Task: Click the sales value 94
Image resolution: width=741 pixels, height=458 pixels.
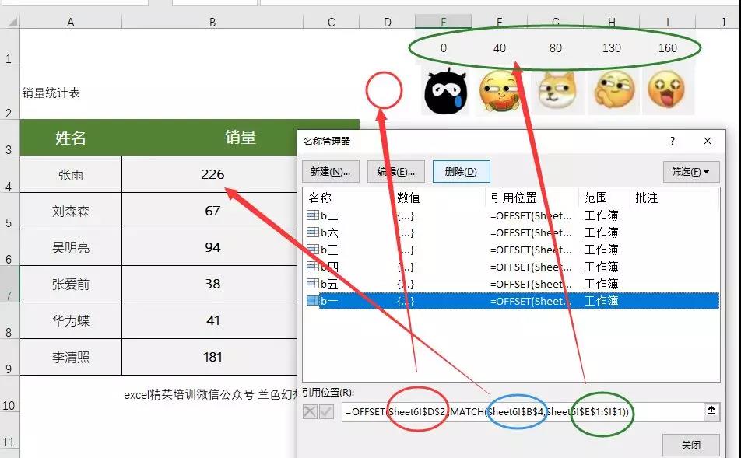Action: click(x=212, y=248)
